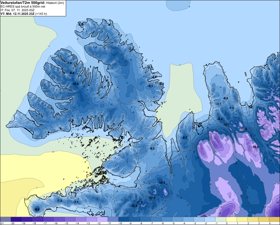280x225 pixels.
Task: Select the legend swatch between -16 and -15
Action: click(x=59, y=219)
